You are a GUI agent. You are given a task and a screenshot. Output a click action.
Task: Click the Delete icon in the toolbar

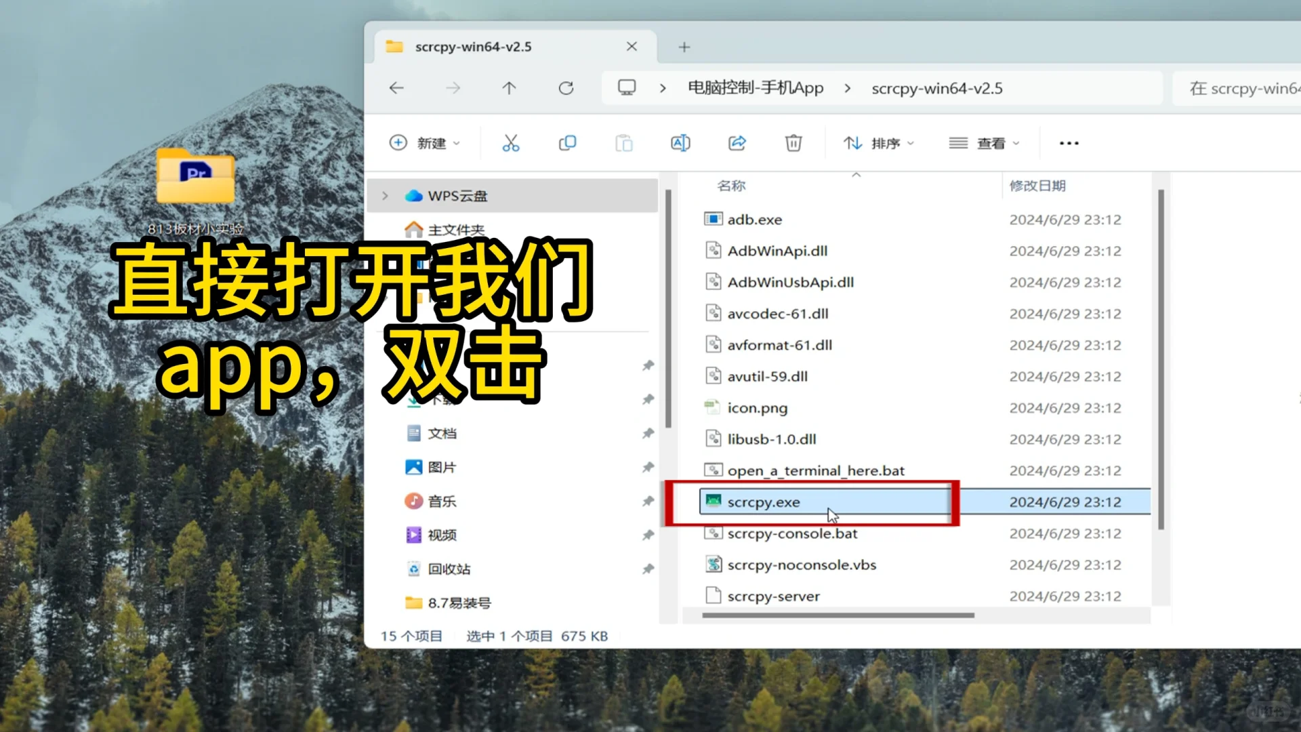(793, 143)
